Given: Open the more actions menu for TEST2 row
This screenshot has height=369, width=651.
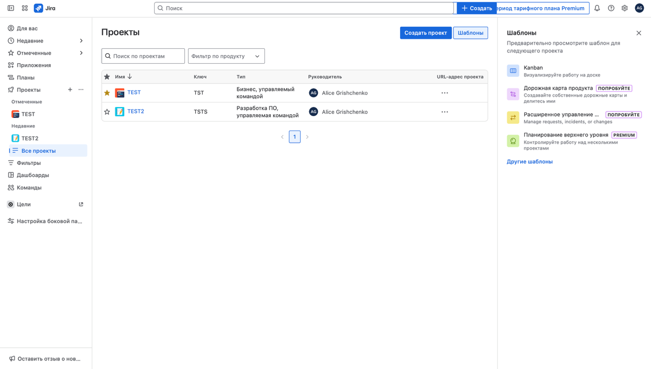Looking at the screenshot, I should coord(444,112).
